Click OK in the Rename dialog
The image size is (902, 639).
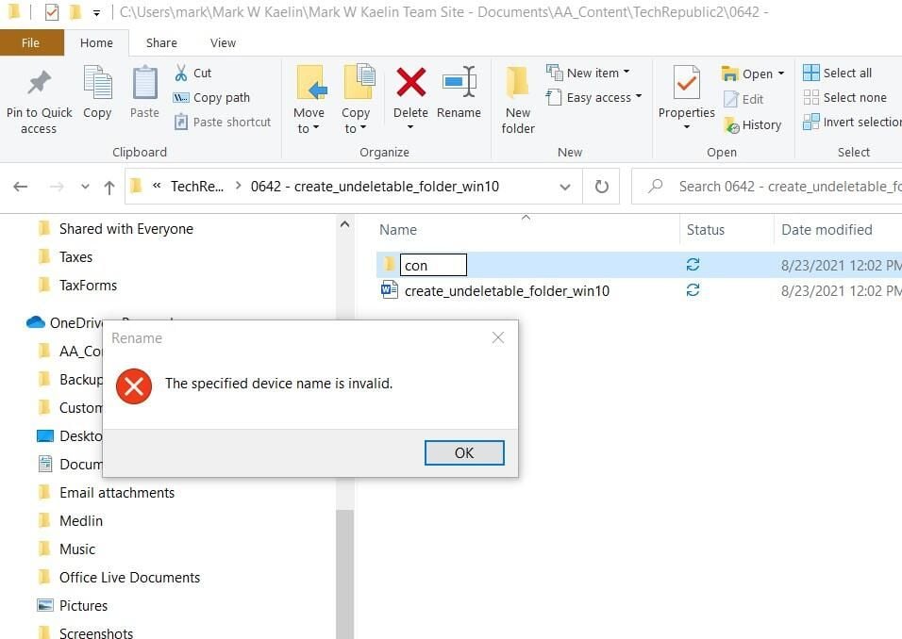pos(464,452)
